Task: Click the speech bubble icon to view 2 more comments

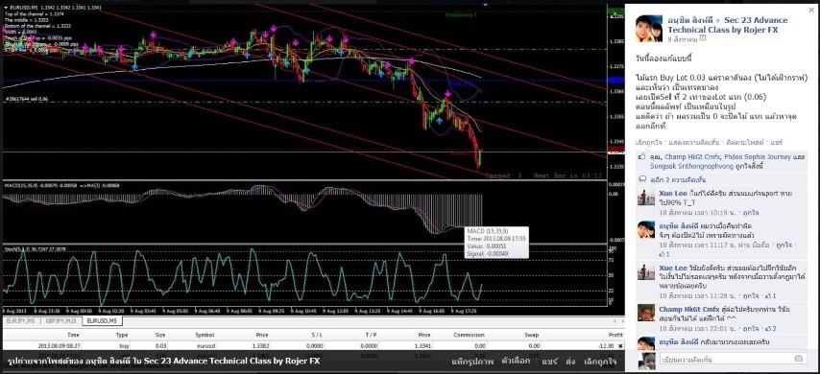Action: pyautogui.click(x=642, y=179)
